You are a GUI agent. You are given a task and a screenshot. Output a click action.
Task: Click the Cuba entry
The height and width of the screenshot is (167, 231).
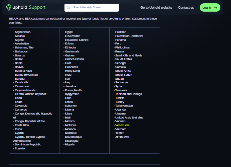point(18,129)
